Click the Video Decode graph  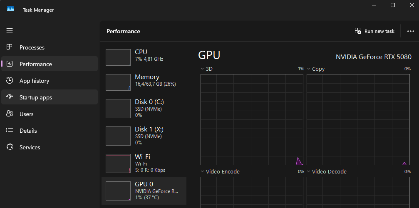(x=358, y=192)
